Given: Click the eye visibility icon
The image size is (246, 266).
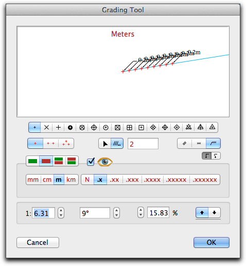Looking at the screenshot, I should [105, 162].
